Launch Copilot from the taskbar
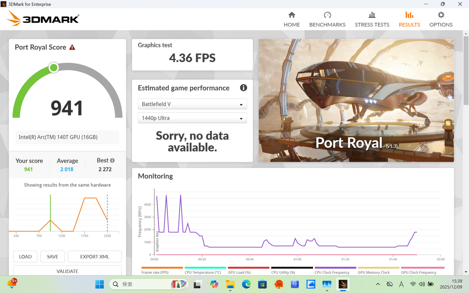Screen dimensions: 469x293 214,284
